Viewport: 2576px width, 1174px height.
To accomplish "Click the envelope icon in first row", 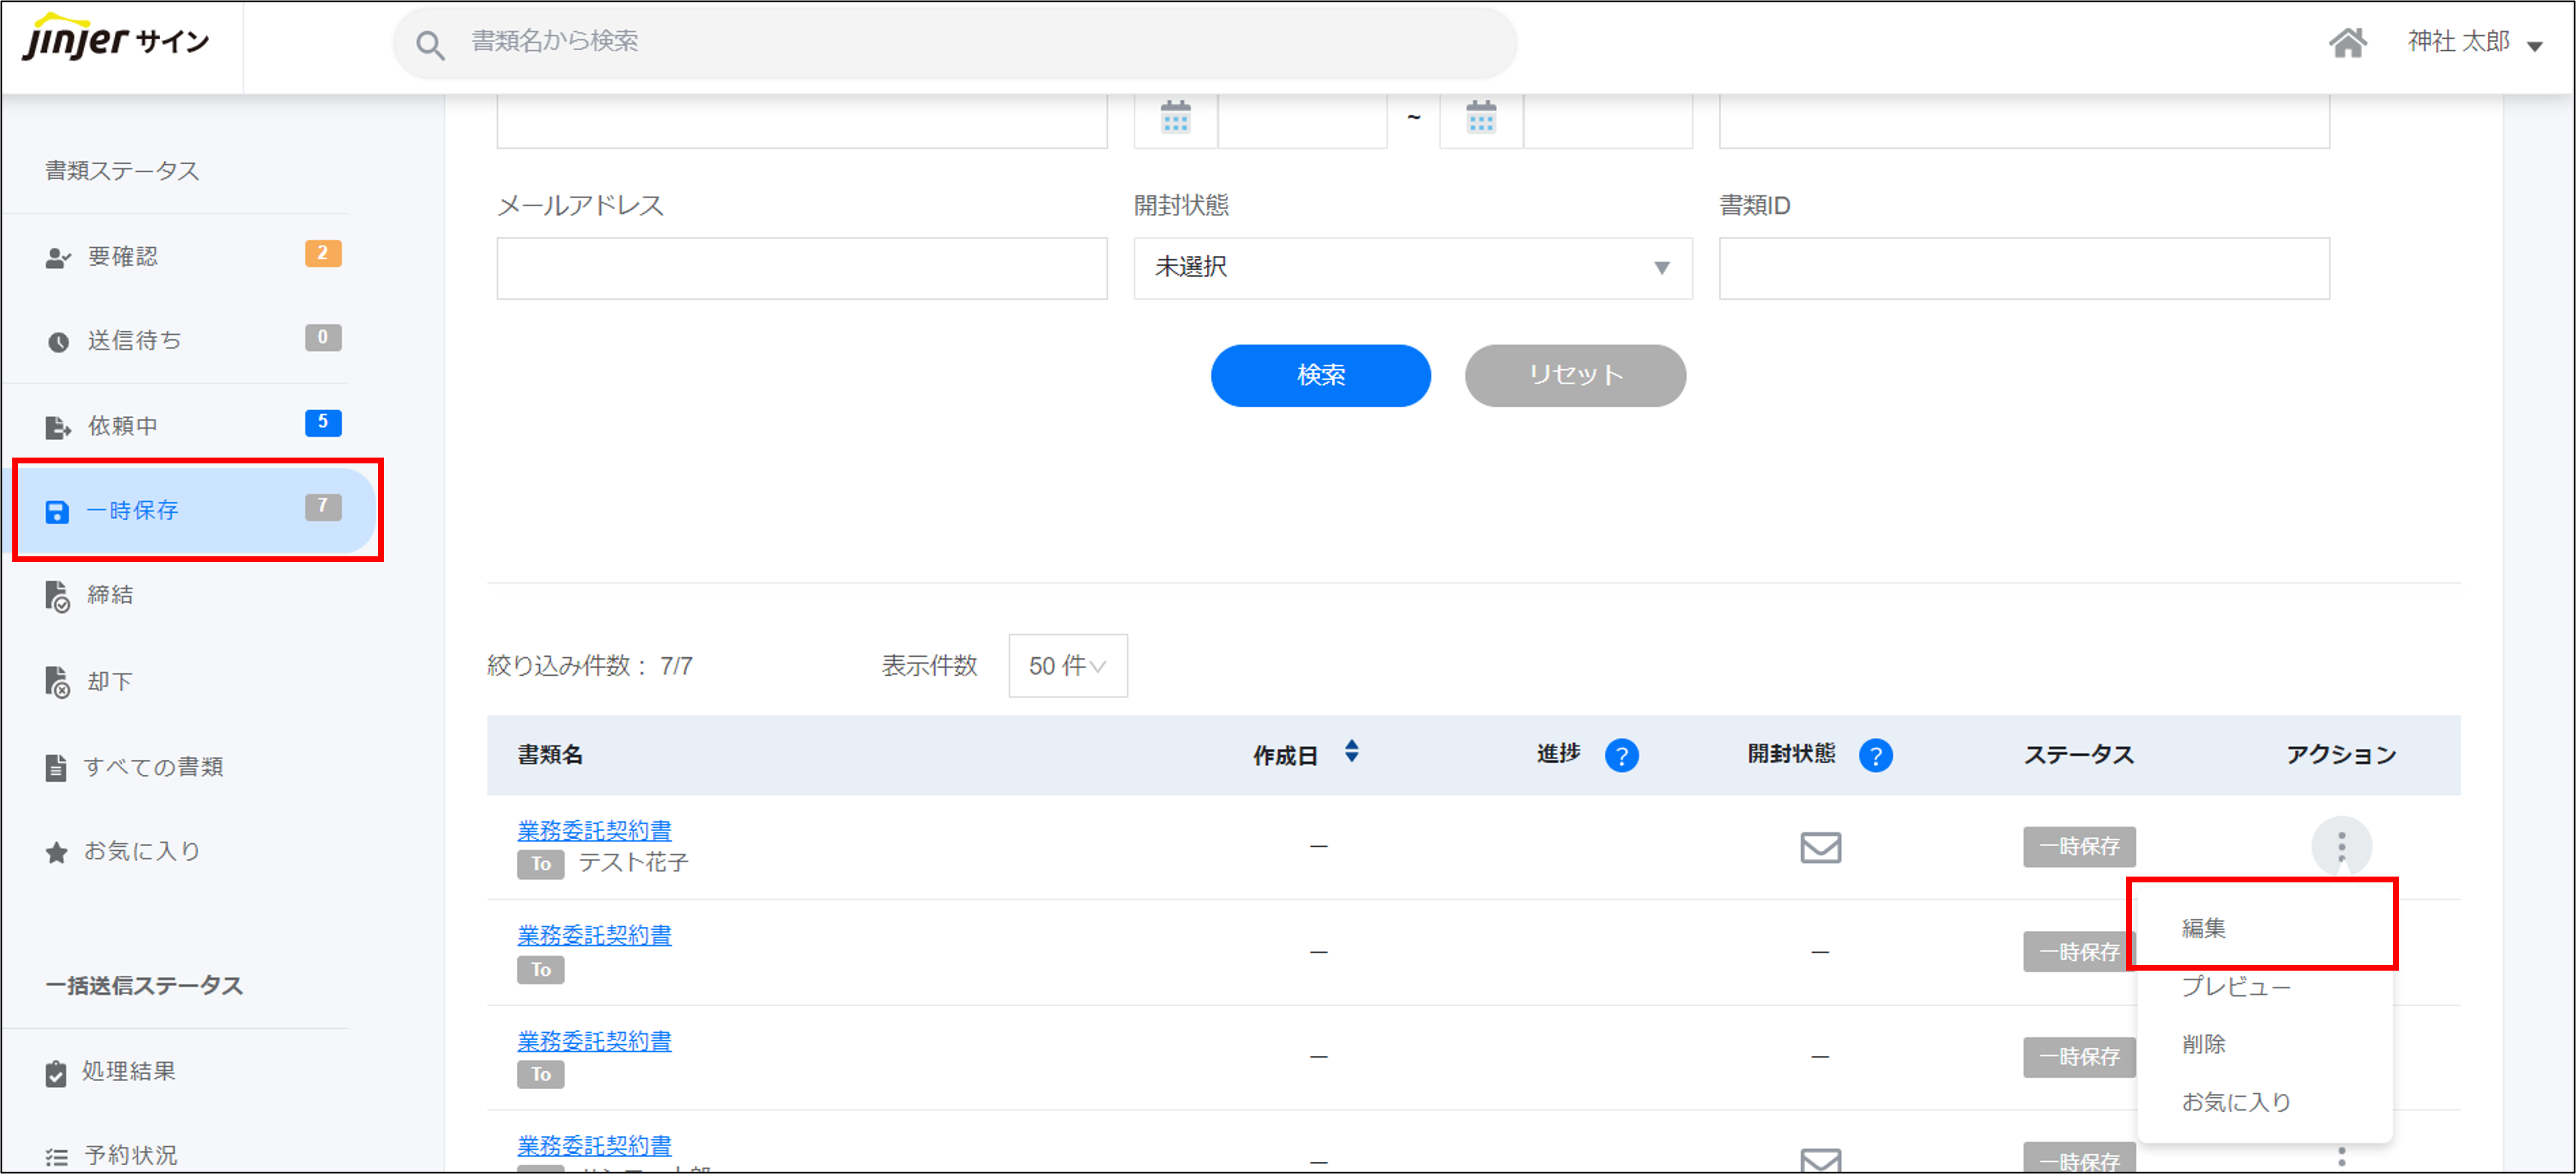I will [x=1820, y=847].
